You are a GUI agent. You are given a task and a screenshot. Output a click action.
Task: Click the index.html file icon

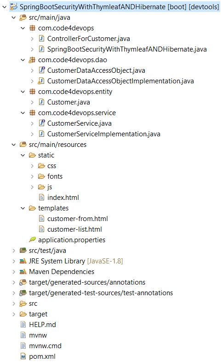41,197
